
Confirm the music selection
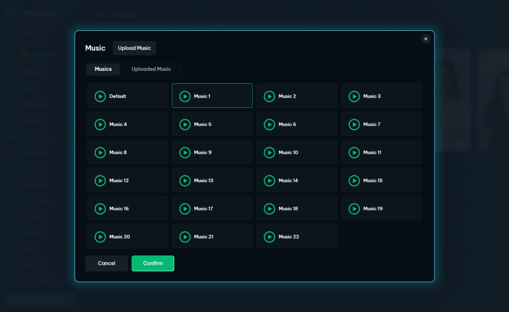click(x=153, y=263)
